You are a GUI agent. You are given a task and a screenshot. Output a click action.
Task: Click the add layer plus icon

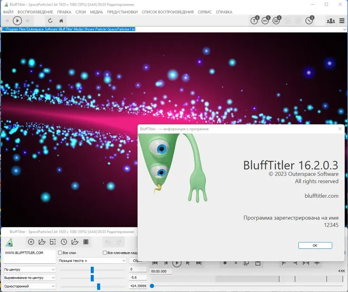pyautogui.click(x=31, y=242)
